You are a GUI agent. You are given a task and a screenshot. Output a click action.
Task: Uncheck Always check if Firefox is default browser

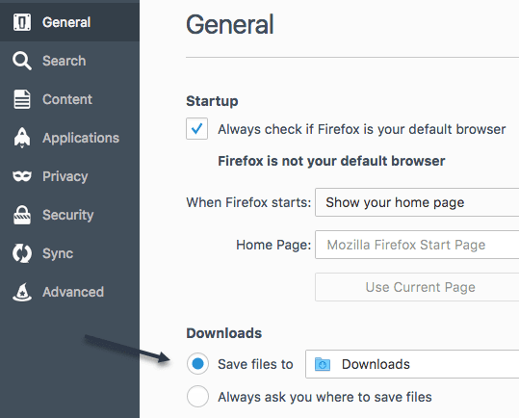click(x=197, y=128)
